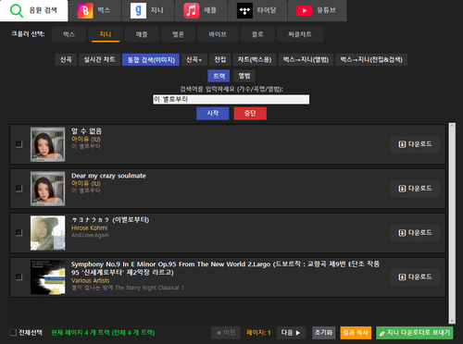Open the 애플 music tab
Screen dimensions: 463x344
[202, 10]
